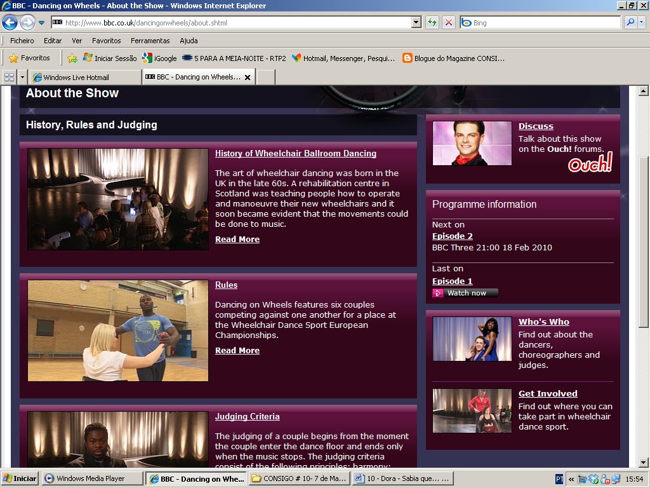650x488 pixels.
Task: Open 5 PARA A MEIA-NOITE - RTP2 favorite
Action: [x=234, y=58]
